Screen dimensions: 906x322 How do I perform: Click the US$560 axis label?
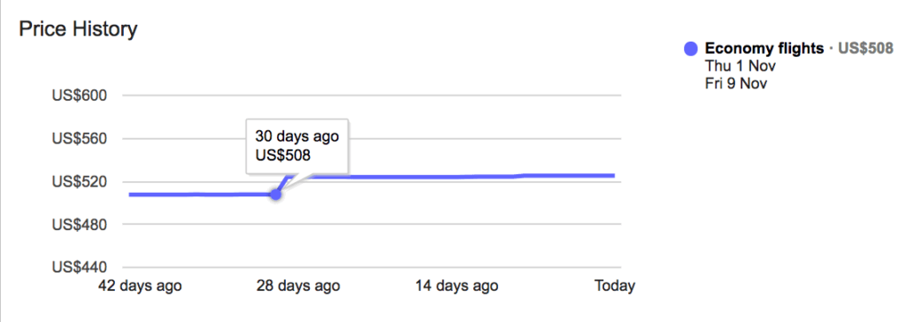tap(80, 139)
